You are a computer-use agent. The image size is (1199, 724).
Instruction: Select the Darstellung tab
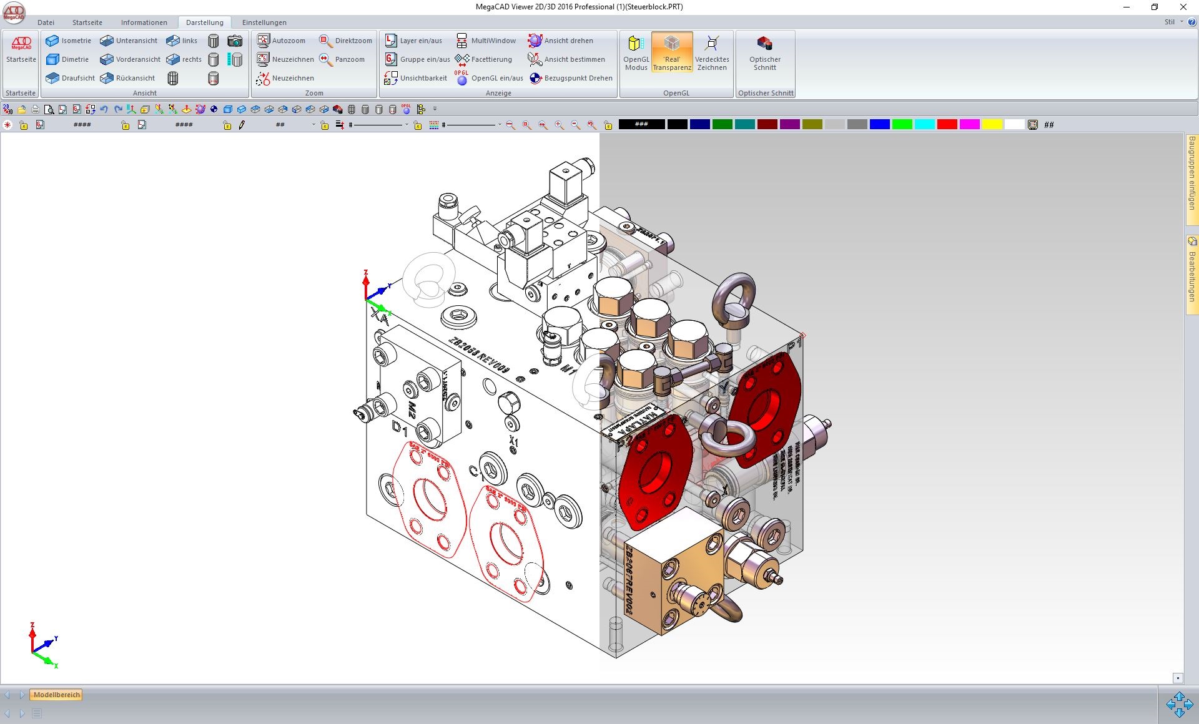coord(205,22)
